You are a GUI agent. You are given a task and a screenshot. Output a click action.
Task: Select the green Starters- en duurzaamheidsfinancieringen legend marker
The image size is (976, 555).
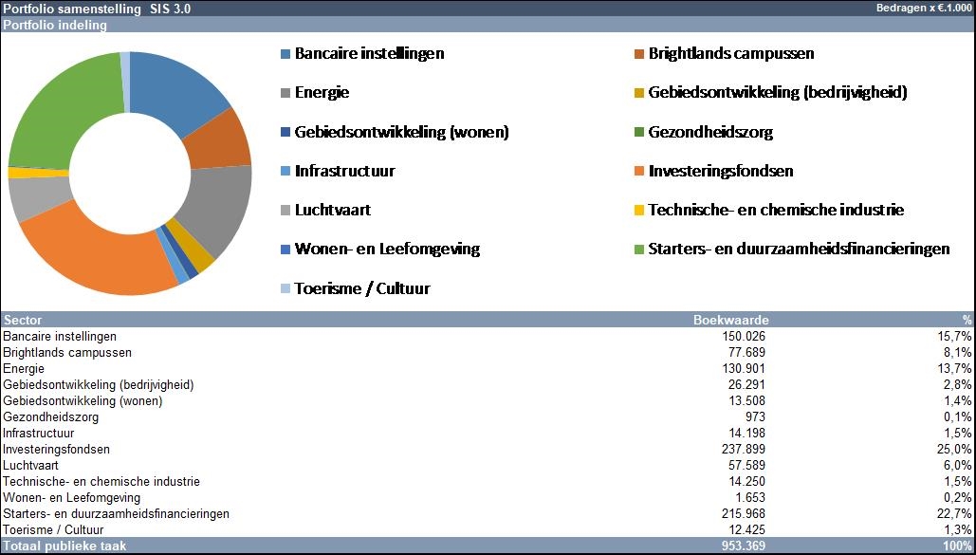(640, 250)
